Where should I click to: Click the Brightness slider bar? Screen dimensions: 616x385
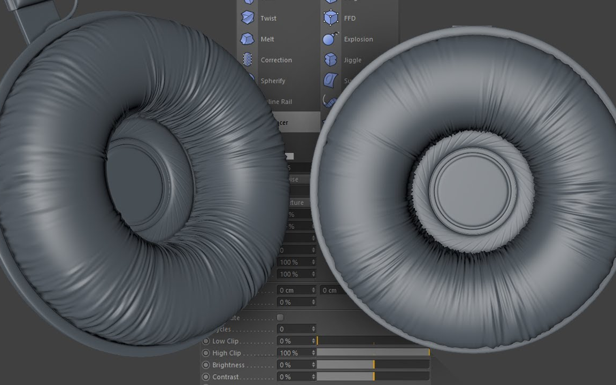373,365
